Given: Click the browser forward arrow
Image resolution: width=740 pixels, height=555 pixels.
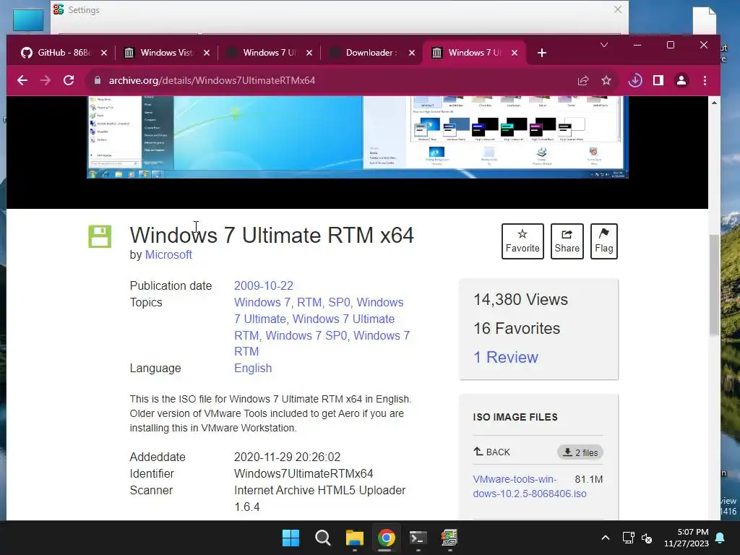Looking at the screenshot, I should 46,80.
